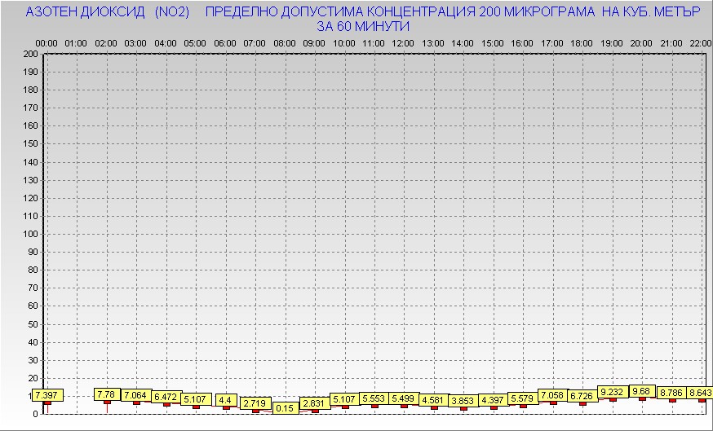Click the 12:00 time axis label
The width and height of the screenshot is (713, 431).
[403, 42]
